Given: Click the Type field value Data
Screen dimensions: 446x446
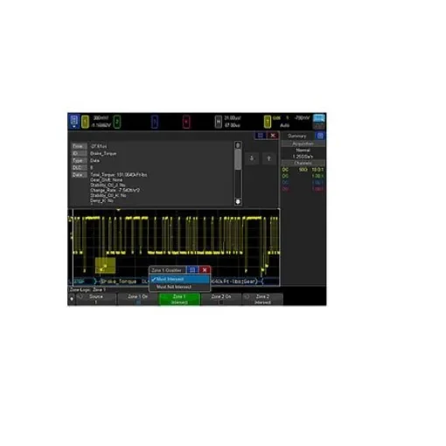Looking at the screenshot, I should pyautogui.click(x=94, y=160).
